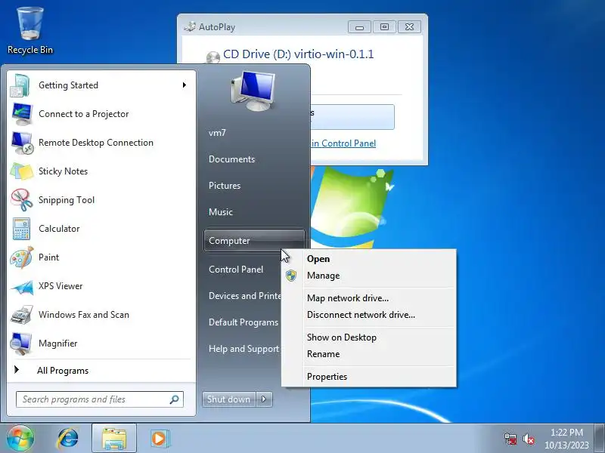Click the Show desktop strip

tap(600, 439)
